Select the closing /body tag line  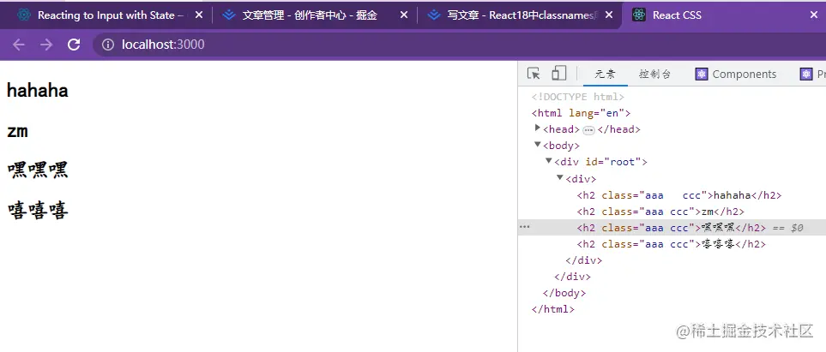coord(564,293)
